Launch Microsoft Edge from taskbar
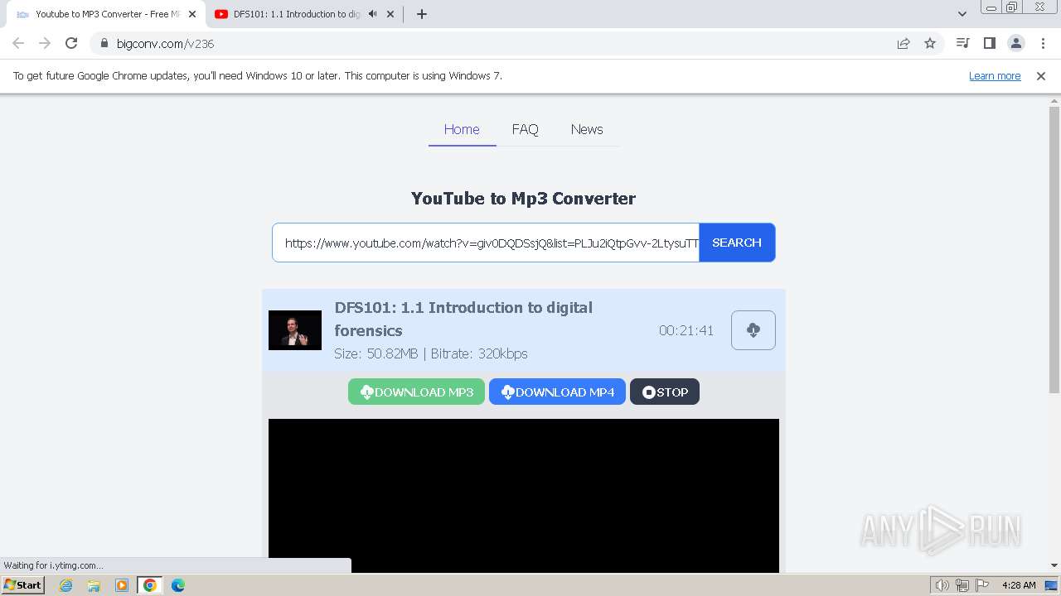The width and height of the screenshot is (1061, 596). 178,585
